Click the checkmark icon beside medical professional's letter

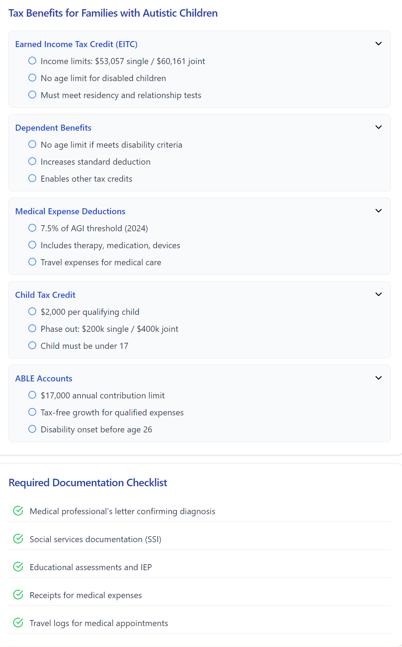point(18,511)
